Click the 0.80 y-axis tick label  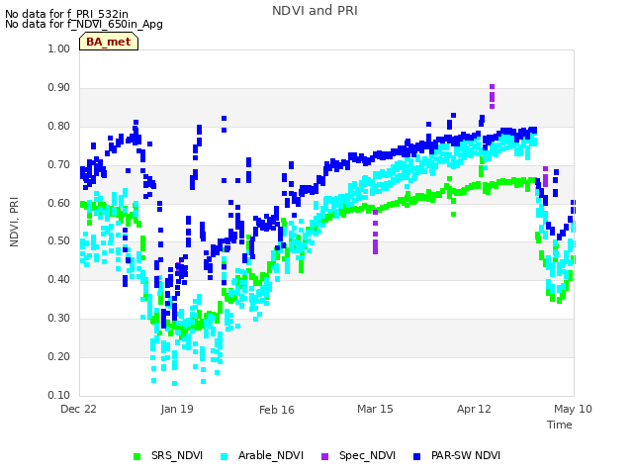tap(59, 126)
